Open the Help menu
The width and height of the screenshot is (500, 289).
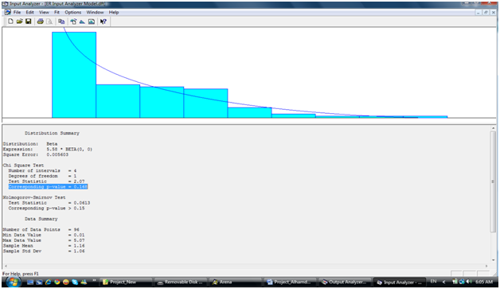114,12
